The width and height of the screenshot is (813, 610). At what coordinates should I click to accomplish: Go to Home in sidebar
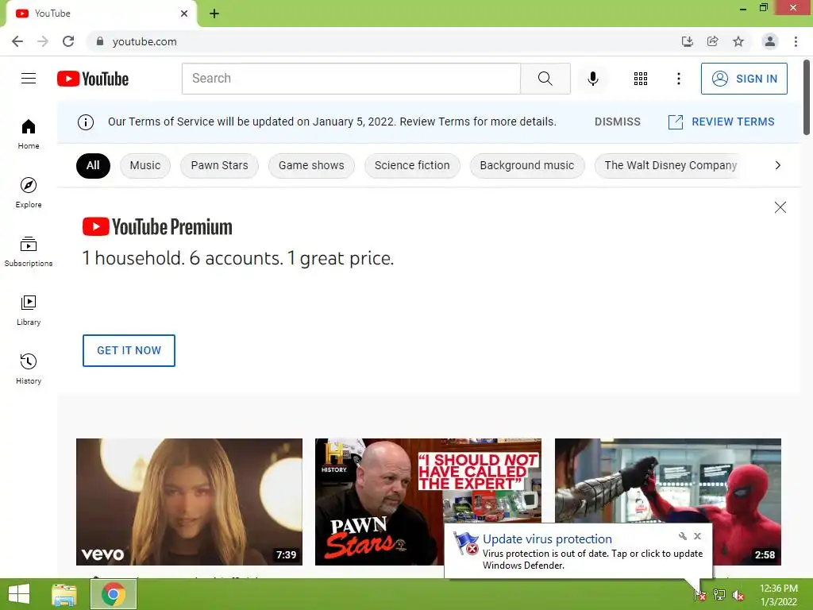tap(29, 133)
